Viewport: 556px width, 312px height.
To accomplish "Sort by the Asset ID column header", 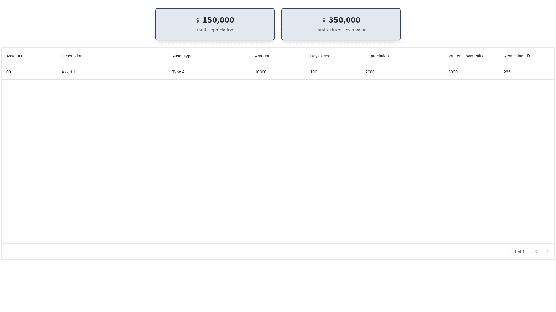I will coord(14,56).
